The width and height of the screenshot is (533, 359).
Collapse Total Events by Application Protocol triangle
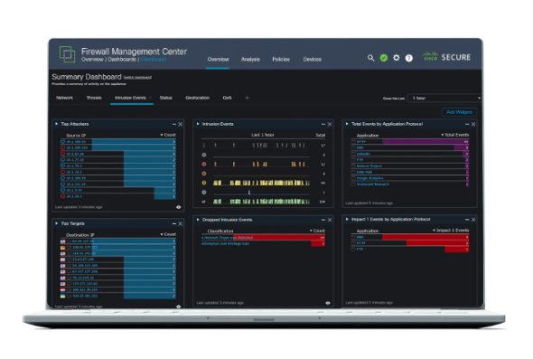point(347,124)
